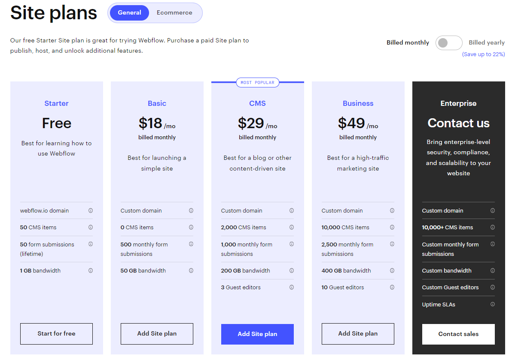Click info icon beside Basic 50 GB bandwidth
Viewport: 515px width, 363px height.
(191, 270)
